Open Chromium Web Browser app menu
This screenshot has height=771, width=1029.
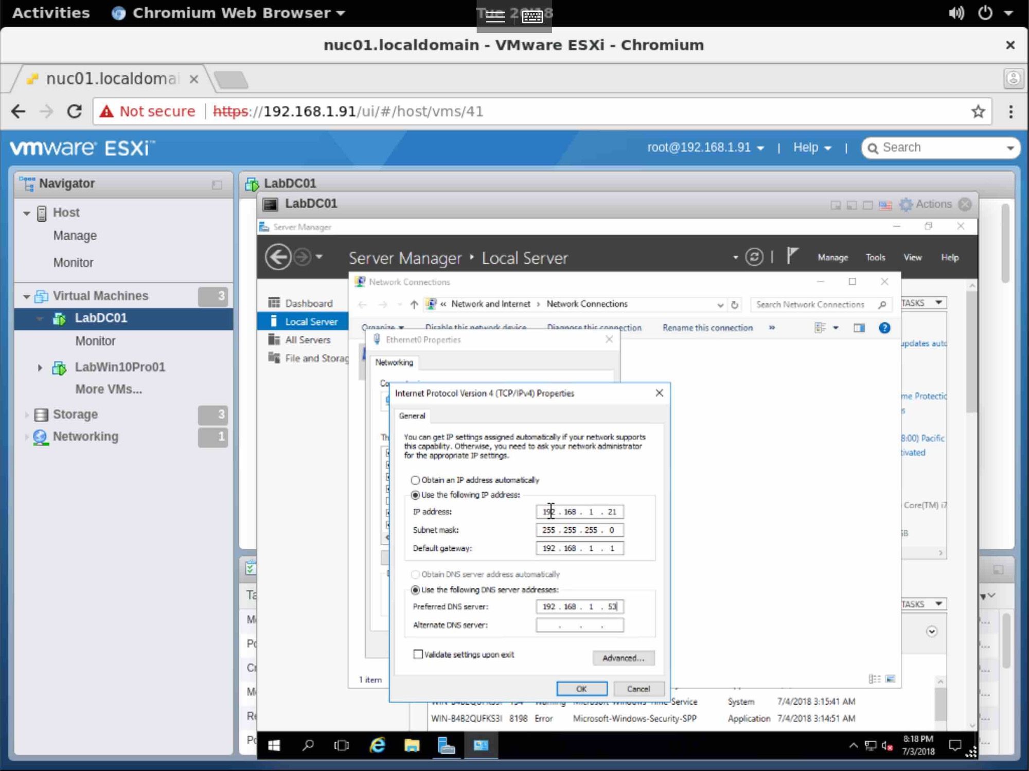point(229,13)
